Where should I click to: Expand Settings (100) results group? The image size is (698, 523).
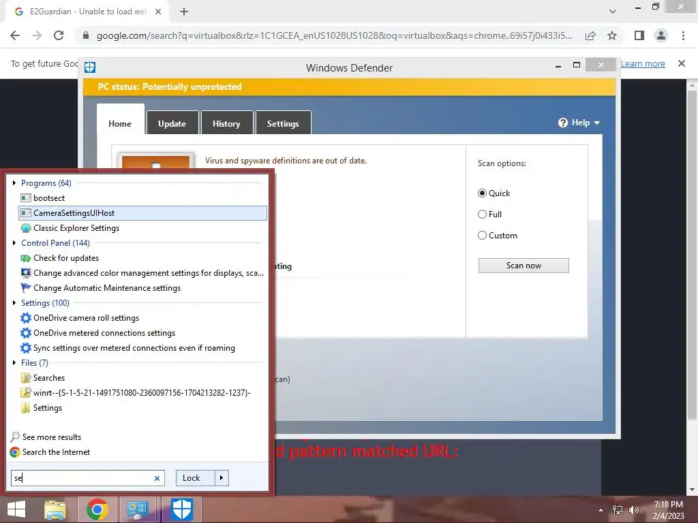point(14,303)
